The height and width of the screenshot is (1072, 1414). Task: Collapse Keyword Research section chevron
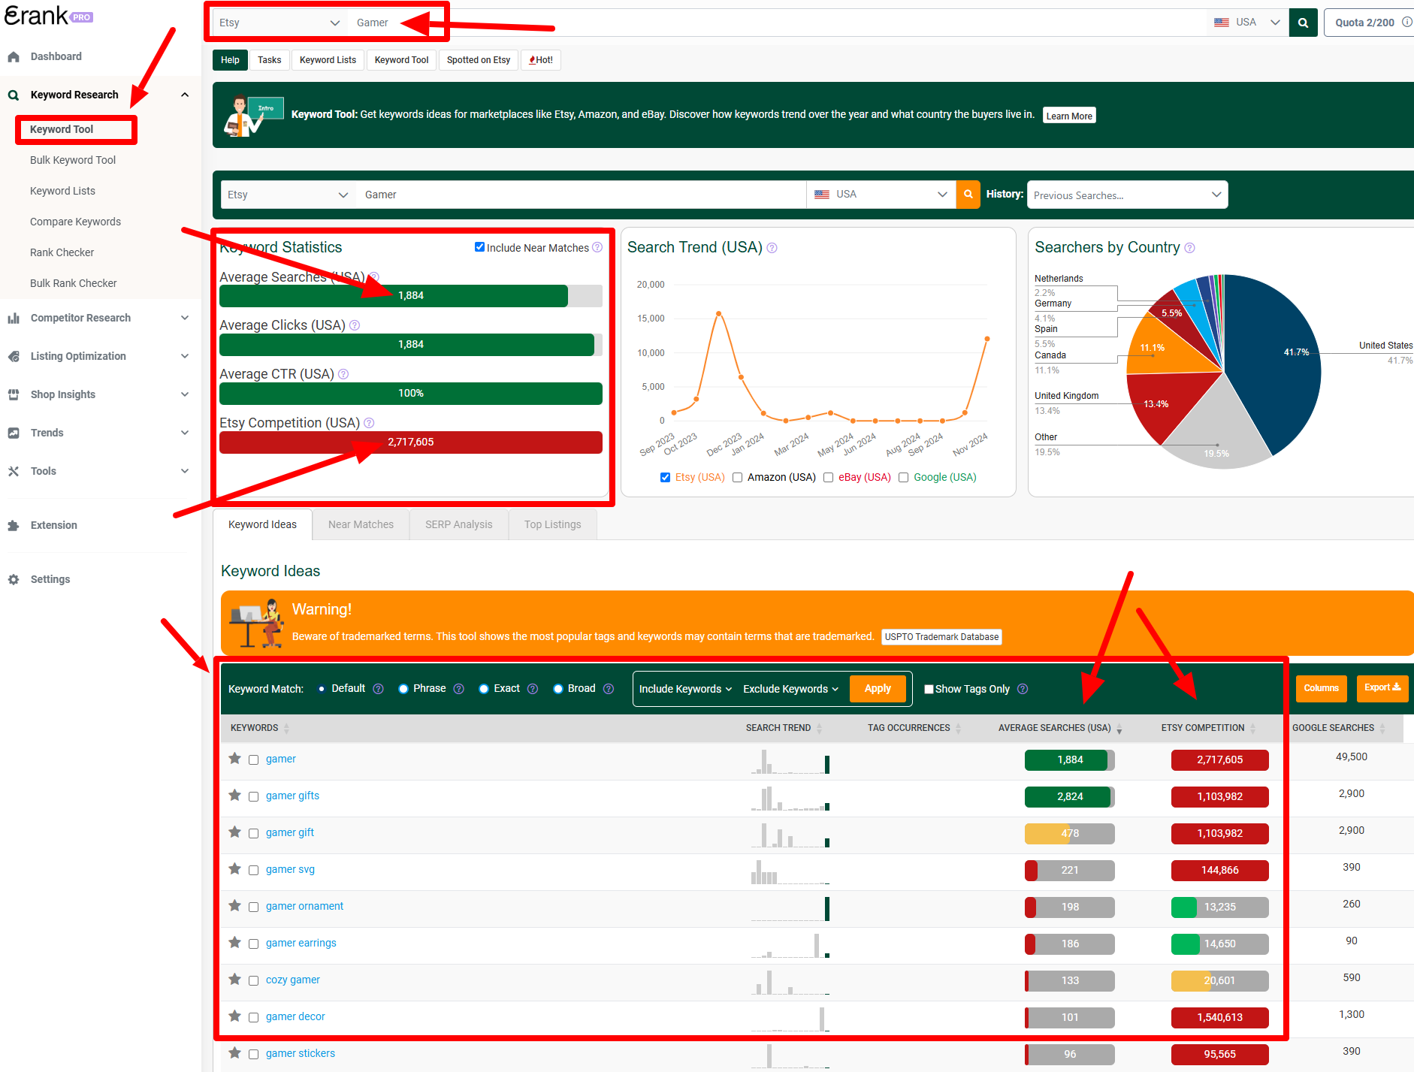click(x=185, y=95)
